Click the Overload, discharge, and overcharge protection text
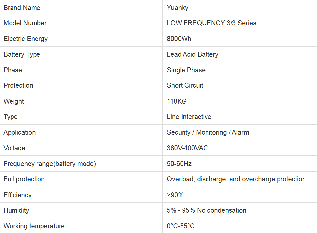This screenshot has height=233, width=317. click(236, 179)
